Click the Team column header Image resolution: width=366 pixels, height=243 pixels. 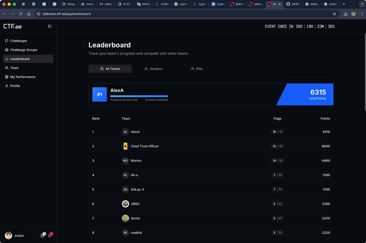click(126, 118)
